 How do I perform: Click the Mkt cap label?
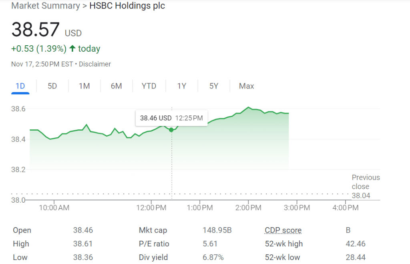click(x=153, y=230)
